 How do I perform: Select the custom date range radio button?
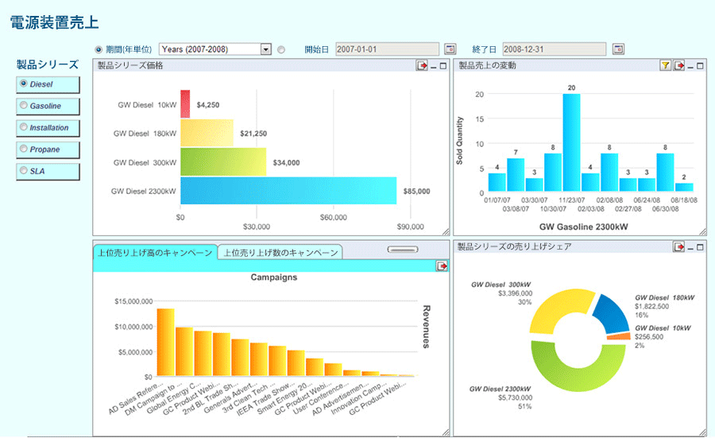tap(281, 49)
